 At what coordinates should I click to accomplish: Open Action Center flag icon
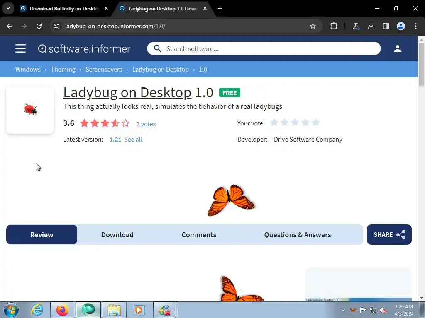pos(363,310)
